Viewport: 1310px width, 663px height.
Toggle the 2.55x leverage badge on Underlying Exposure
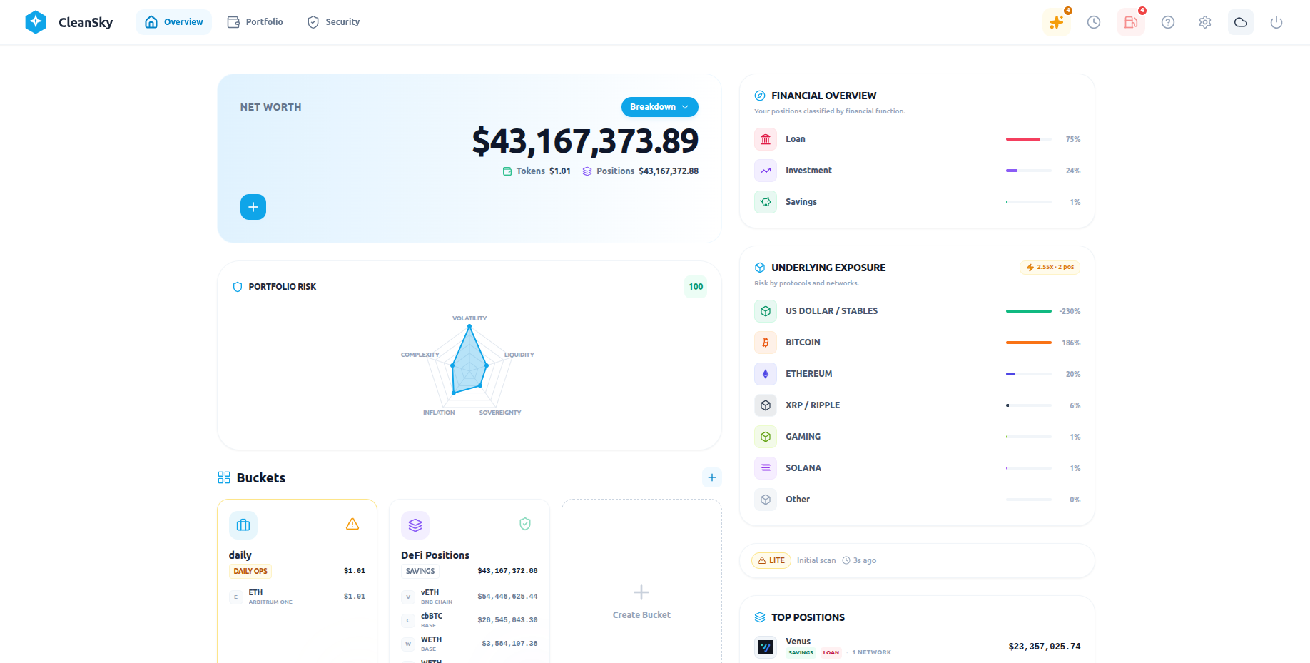[1050, 267]
